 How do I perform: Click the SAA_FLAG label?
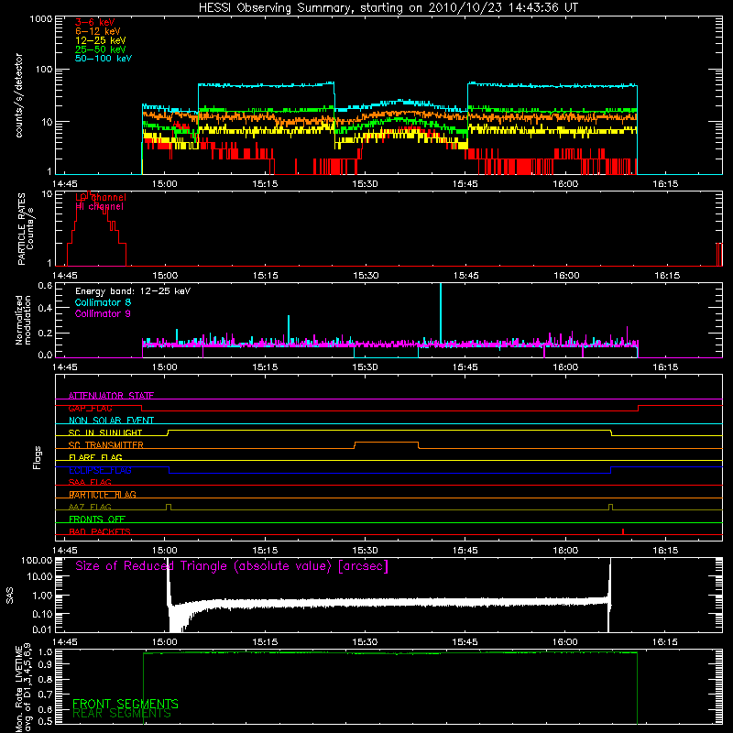coord(90,482)
